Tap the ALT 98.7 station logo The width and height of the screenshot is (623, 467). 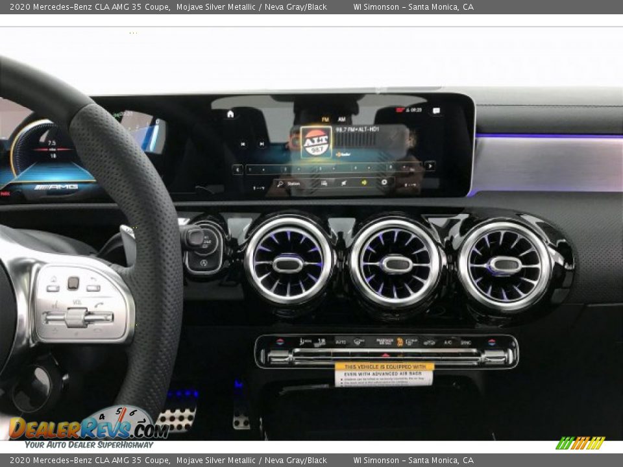pos(316,142)
